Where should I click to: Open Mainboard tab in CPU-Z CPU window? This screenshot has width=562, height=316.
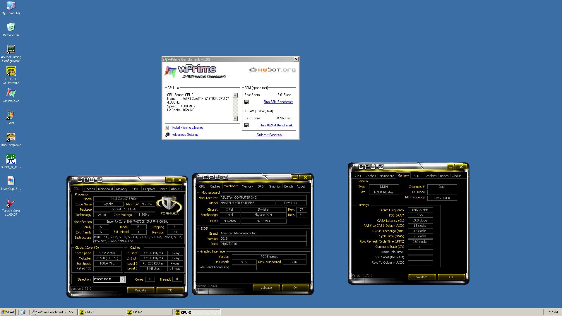105,189
